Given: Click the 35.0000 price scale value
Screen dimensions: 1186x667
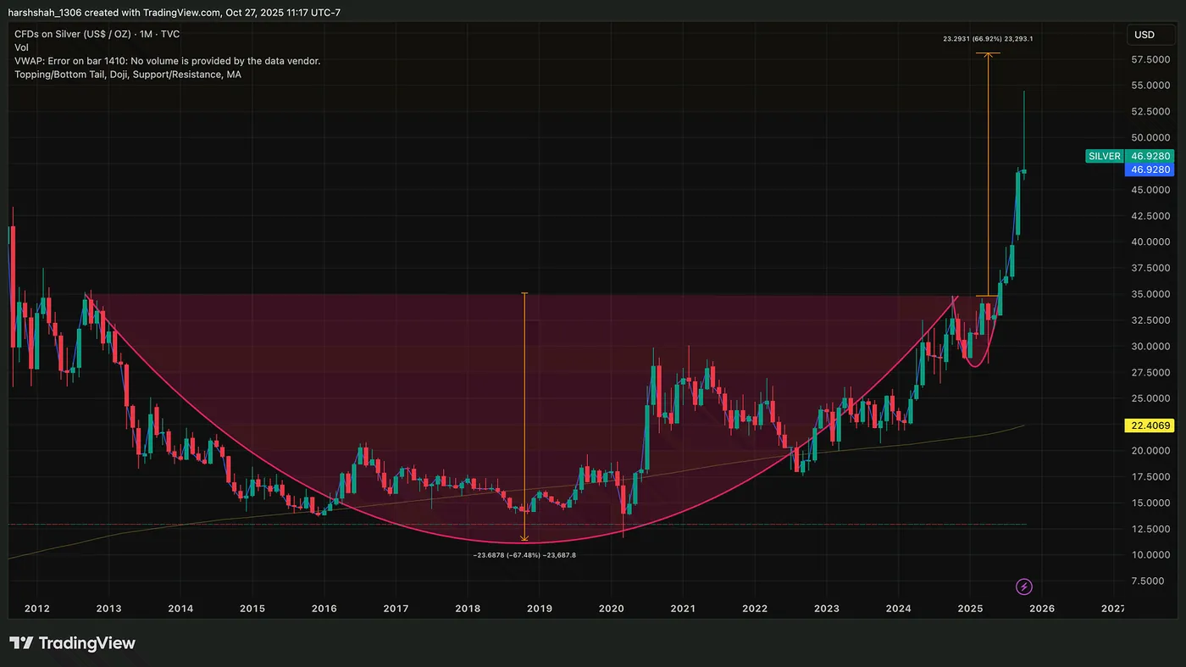Looking at the screenshot, I should click(x=1150, y=294).
